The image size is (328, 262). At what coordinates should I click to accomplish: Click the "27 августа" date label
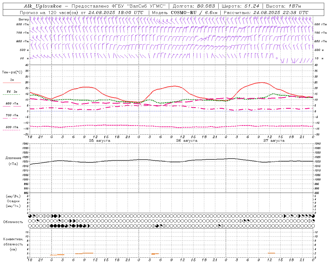click(x=274, y=141)
